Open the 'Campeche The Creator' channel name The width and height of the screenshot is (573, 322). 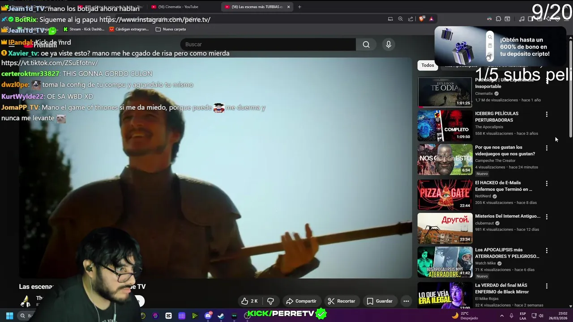[x=495, y=161]
